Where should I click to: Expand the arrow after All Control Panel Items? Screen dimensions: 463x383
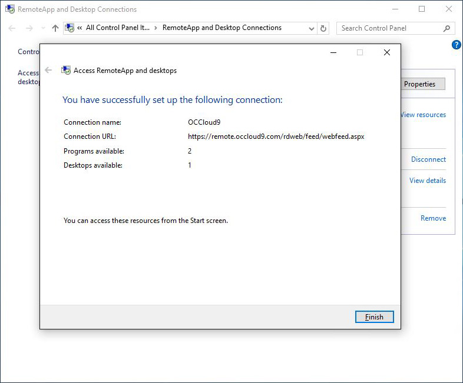click(x=156, y=28)
